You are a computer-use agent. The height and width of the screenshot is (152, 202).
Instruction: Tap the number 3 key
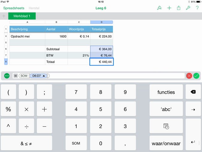click(125, 126)
